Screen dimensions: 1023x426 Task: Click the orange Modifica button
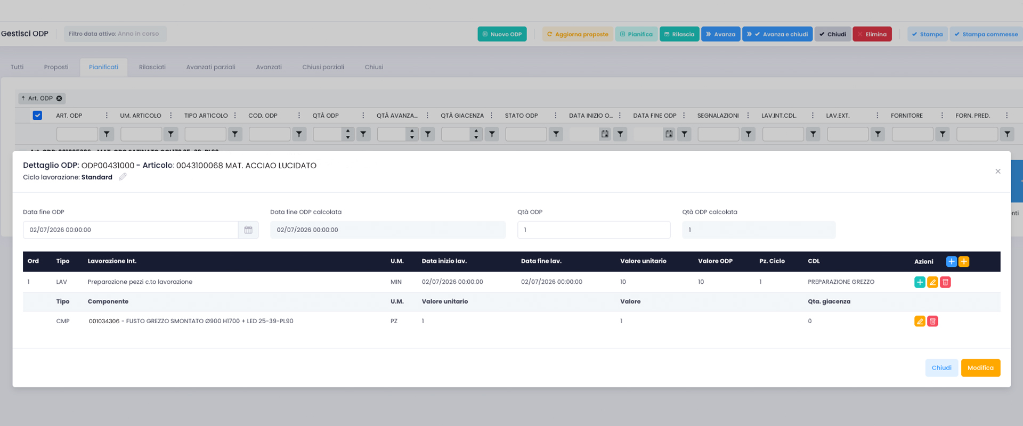[x=980, y=368]
